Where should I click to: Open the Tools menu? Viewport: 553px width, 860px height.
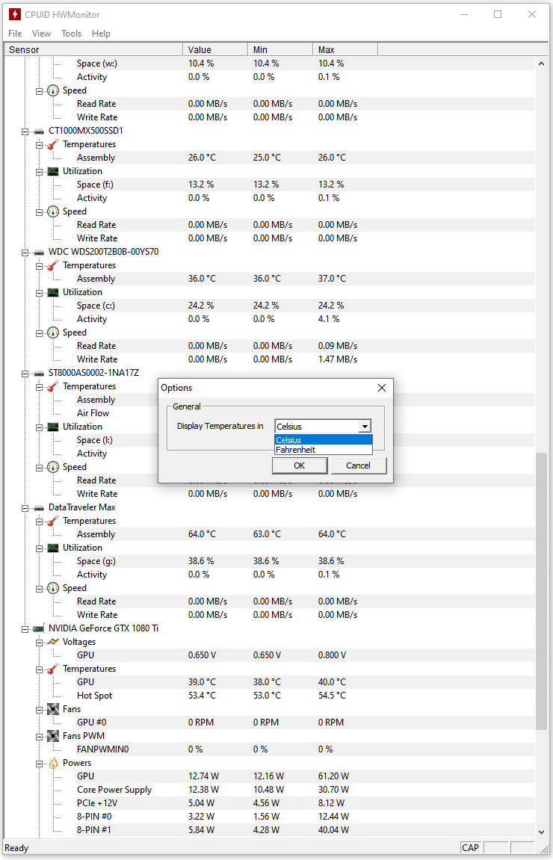point(71,34)
